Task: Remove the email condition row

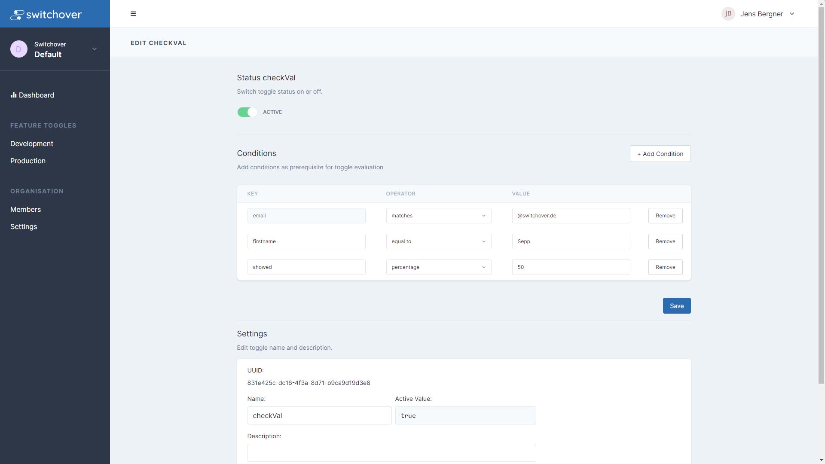Action: point(665,216)
